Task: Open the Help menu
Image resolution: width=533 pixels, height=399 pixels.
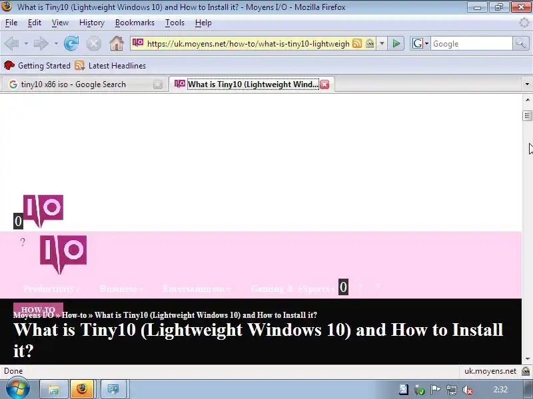Action: click(203, 23)
